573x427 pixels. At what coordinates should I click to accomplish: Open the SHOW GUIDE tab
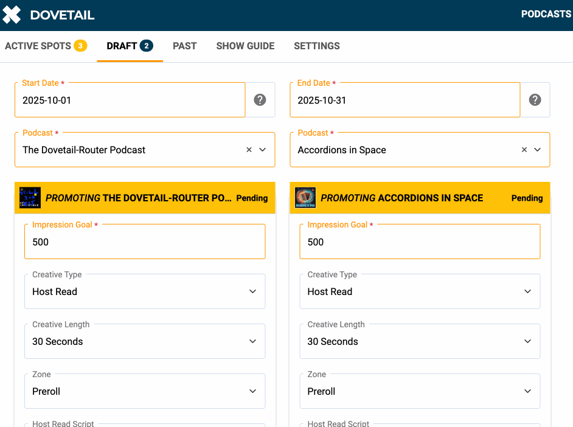tap(245, 46)
